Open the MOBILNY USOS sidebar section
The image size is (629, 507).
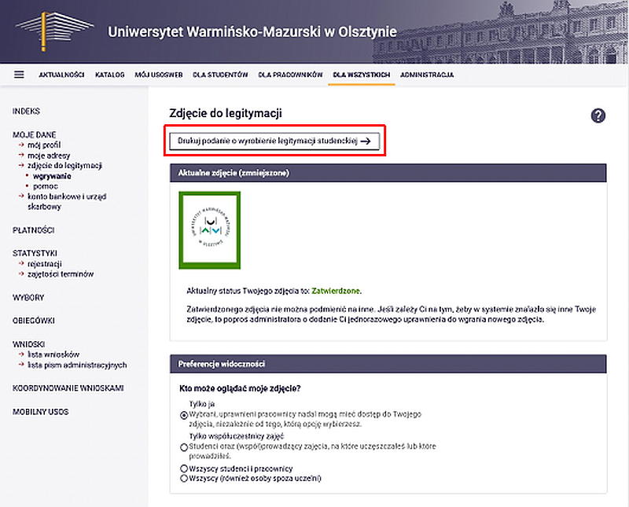pos(40,411)
